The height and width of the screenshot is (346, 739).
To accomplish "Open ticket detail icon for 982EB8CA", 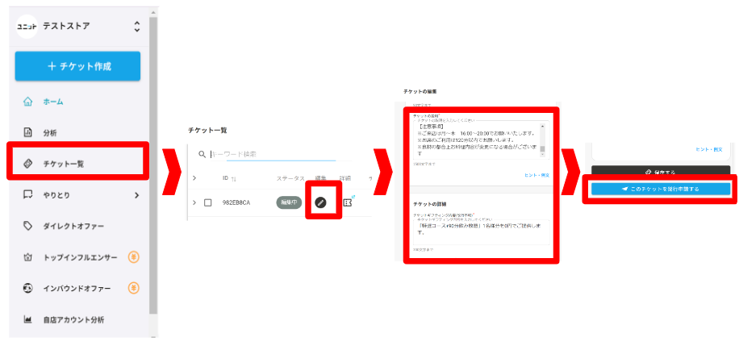I will (349, 202).
